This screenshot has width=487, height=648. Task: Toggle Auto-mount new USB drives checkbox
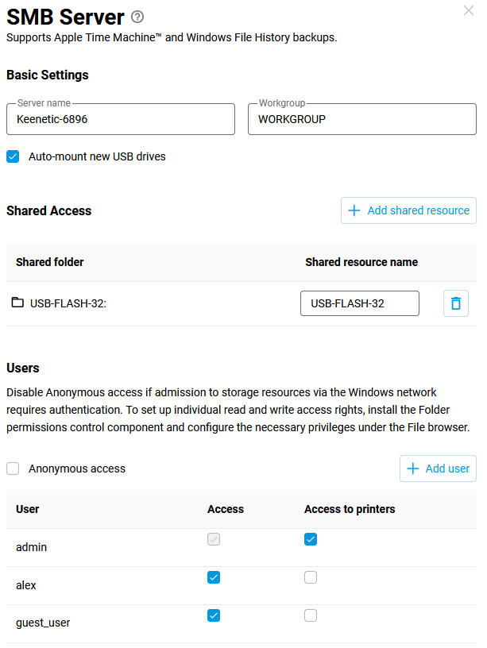(x=13, y=156)
